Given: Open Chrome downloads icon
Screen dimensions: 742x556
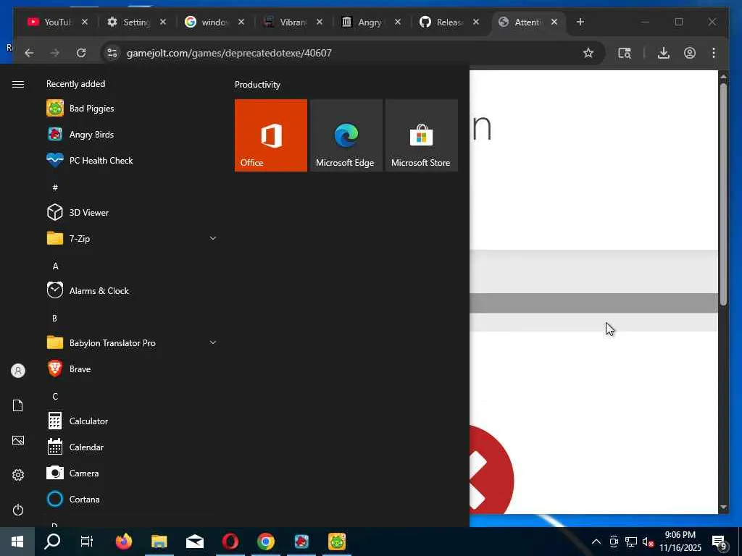Looking at the screenshot, I should tap(664, 52).
